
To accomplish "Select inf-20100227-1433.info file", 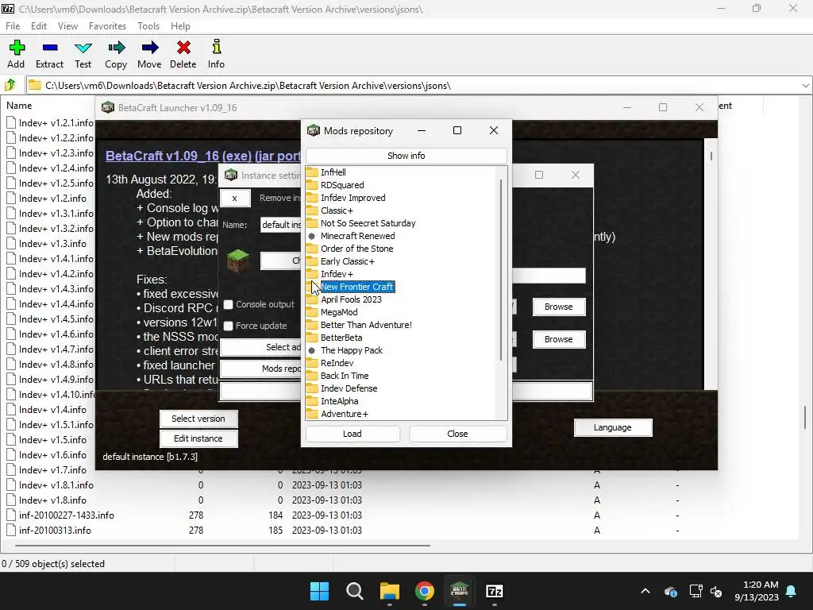I will tap(67, 515).
